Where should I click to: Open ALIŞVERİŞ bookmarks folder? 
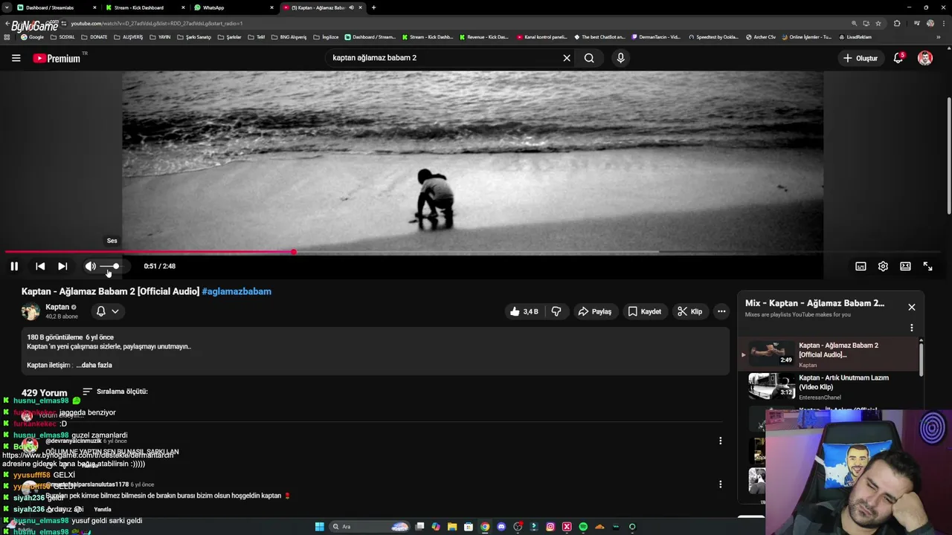(129, 37)
